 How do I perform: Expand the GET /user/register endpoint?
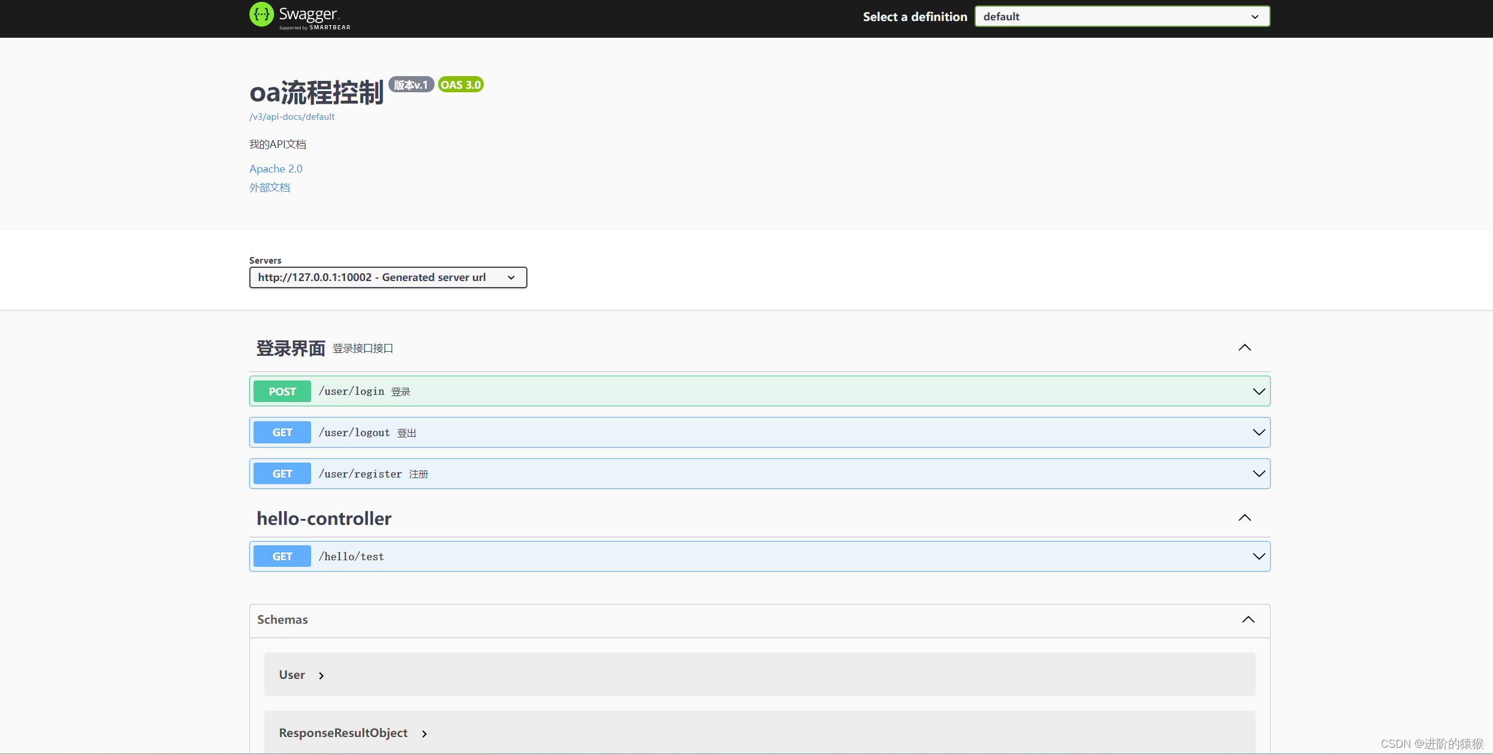coord(1257,473)
